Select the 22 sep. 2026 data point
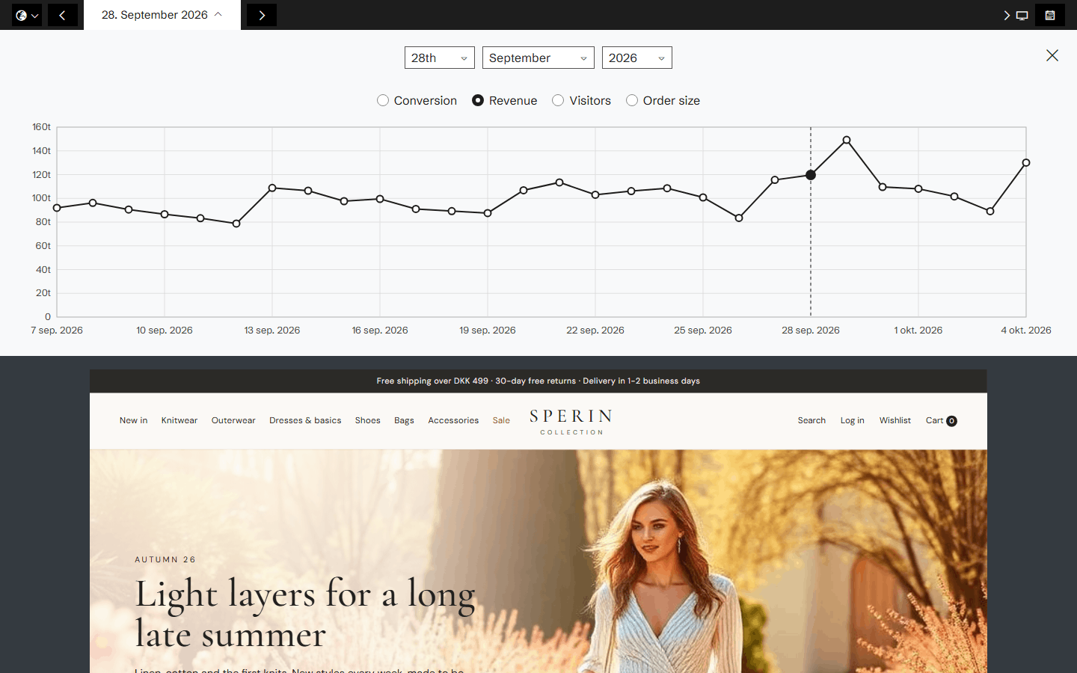The height and width of the screenshot is (673, 1077). [x=595, y=194]
